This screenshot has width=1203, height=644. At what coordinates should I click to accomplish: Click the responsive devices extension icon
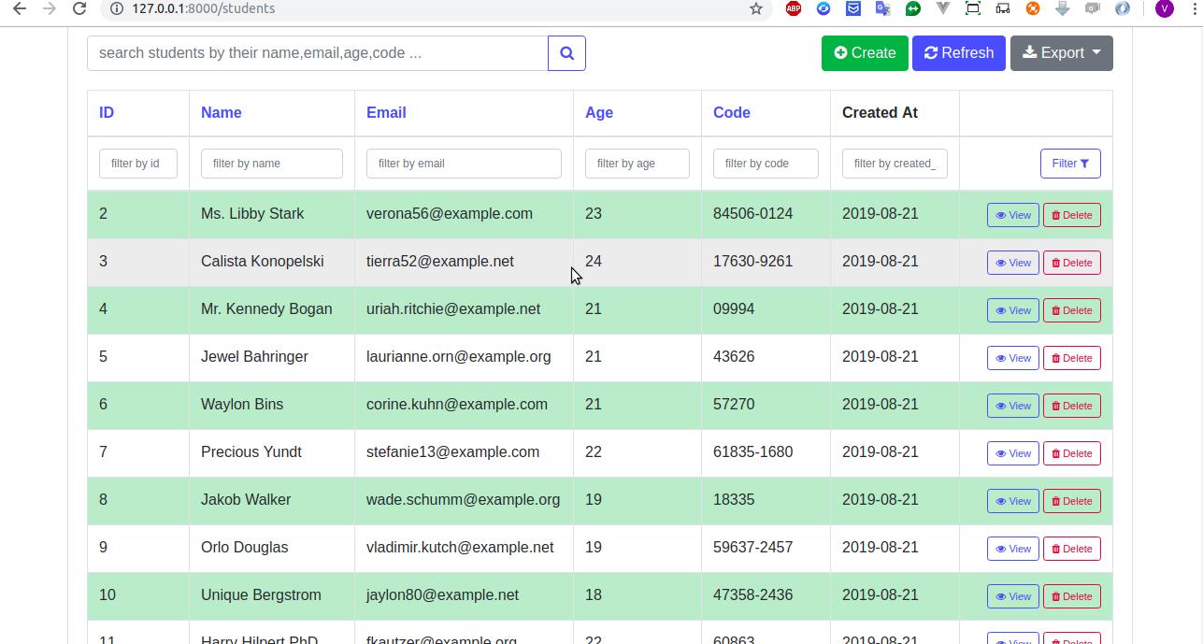tap(1003, 8)
